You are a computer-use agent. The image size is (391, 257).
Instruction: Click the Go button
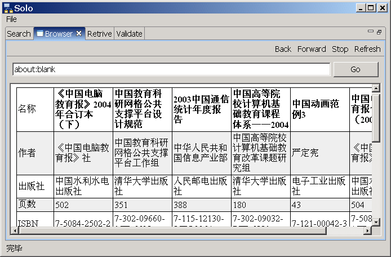[x=356, y=69]
